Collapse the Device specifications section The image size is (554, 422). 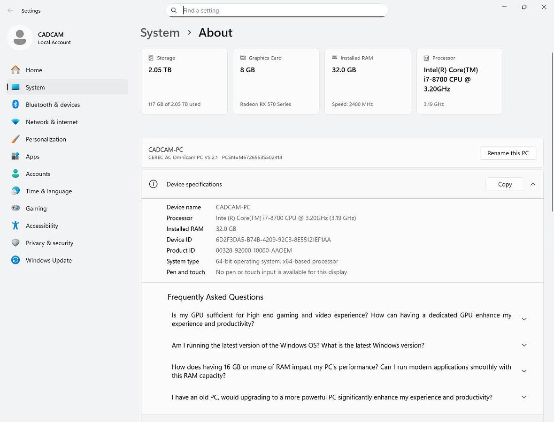533,184
